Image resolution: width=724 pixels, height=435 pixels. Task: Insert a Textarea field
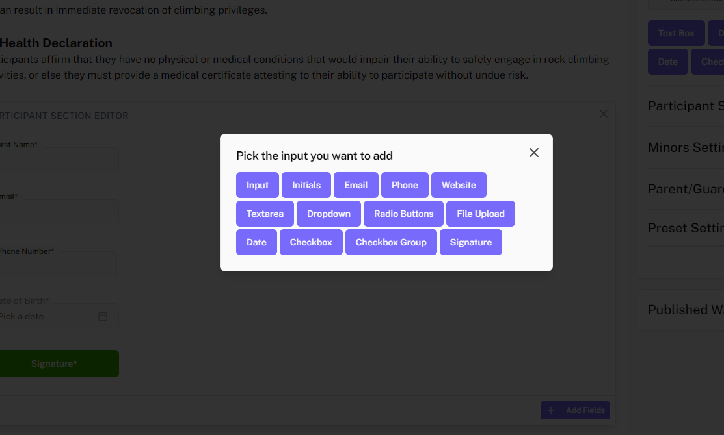tap(265, 214)
